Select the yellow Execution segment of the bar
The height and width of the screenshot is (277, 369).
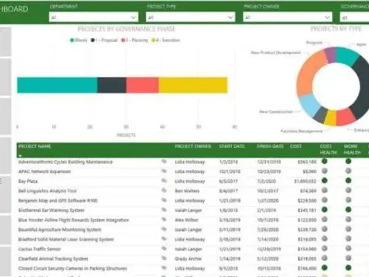click(192, 85)
